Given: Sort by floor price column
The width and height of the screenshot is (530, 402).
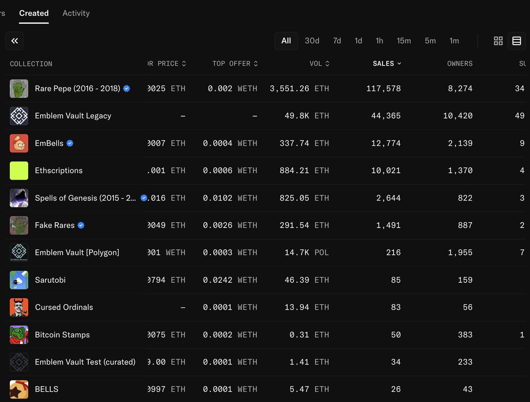Looking at the screenshot, I should (x=167, y=64).
